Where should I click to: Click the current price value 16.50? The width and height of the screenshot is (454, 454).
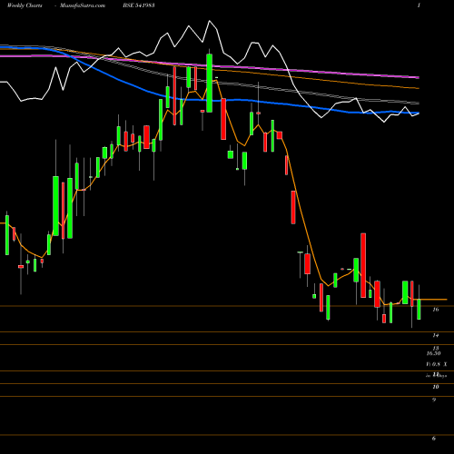(x=433, y=353)
